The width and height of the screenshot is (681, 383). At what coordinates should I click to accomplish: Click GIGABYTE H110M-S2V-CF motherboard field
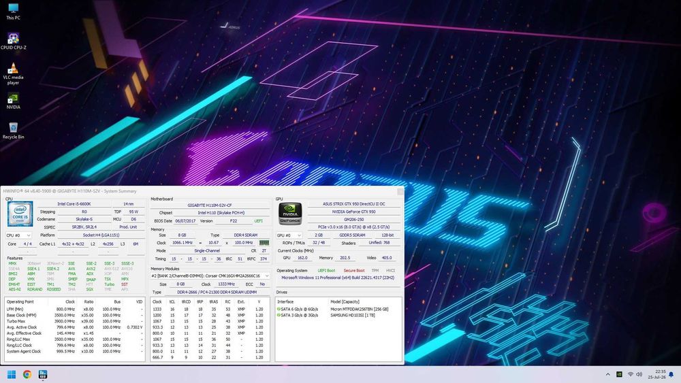coord(210,205)
